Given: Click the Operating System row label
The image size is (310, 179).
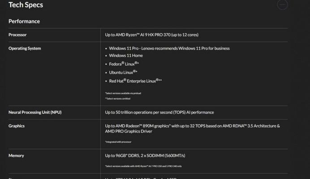Looking at the screenshot, I should tap(25, 48).
